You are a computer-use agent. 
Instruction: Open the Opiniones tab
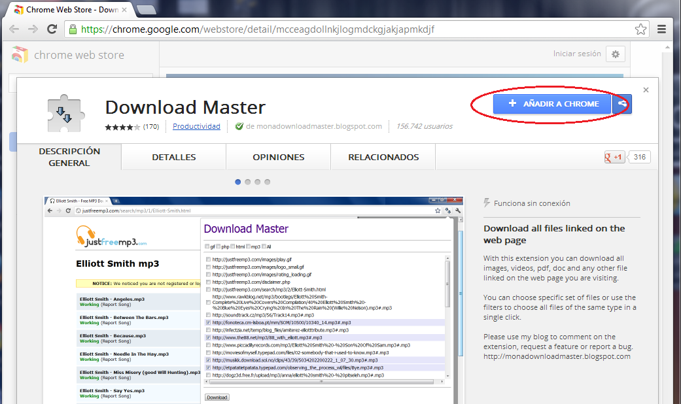tap(278, 158)
